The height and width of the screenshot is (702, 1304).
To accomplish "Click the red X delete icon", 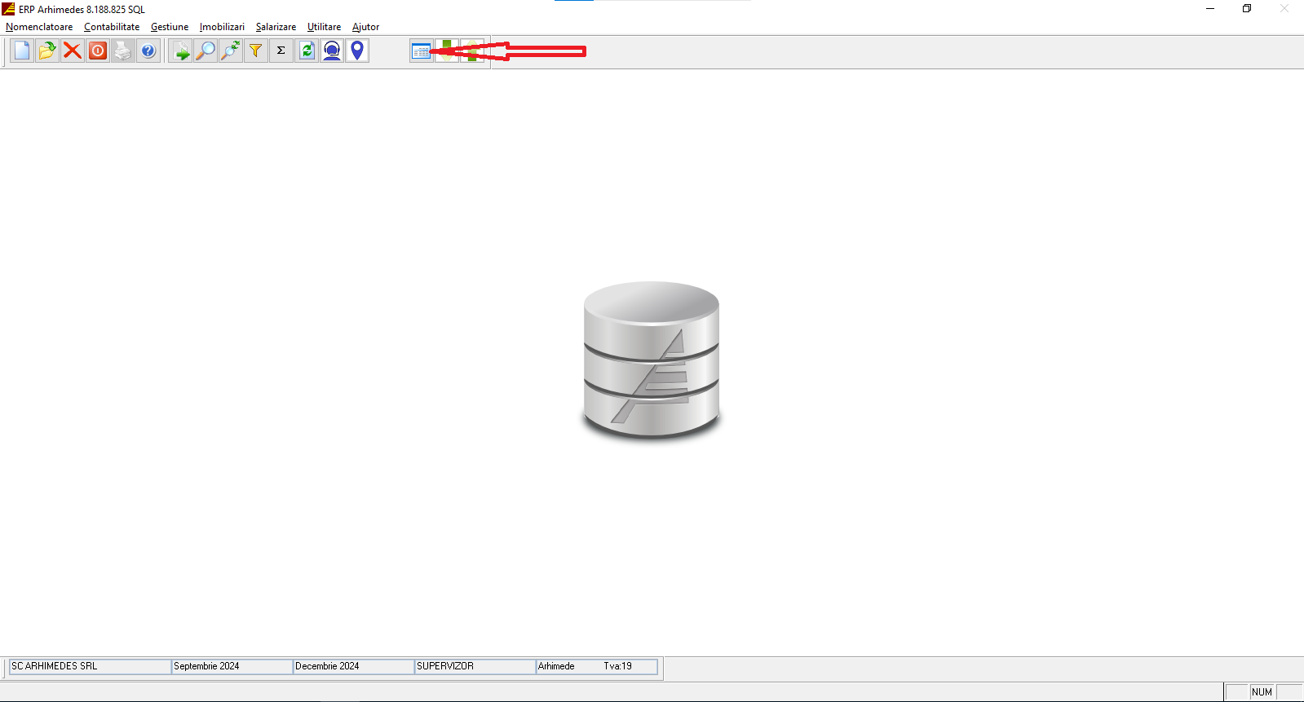I will [73, 51].
